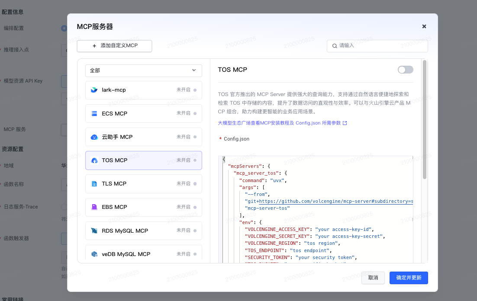Click the Config.json field label

coord(236,139)
